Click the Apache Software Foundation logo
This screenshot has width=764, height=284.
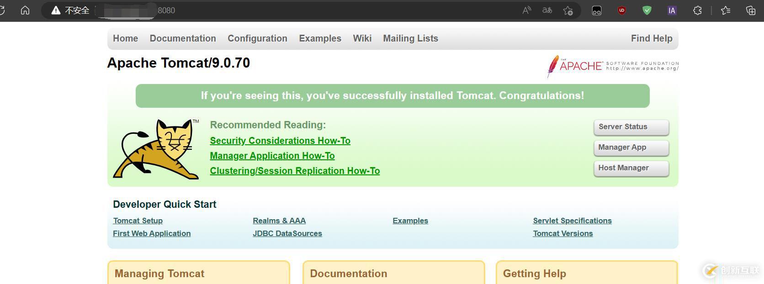pos(613,66)
